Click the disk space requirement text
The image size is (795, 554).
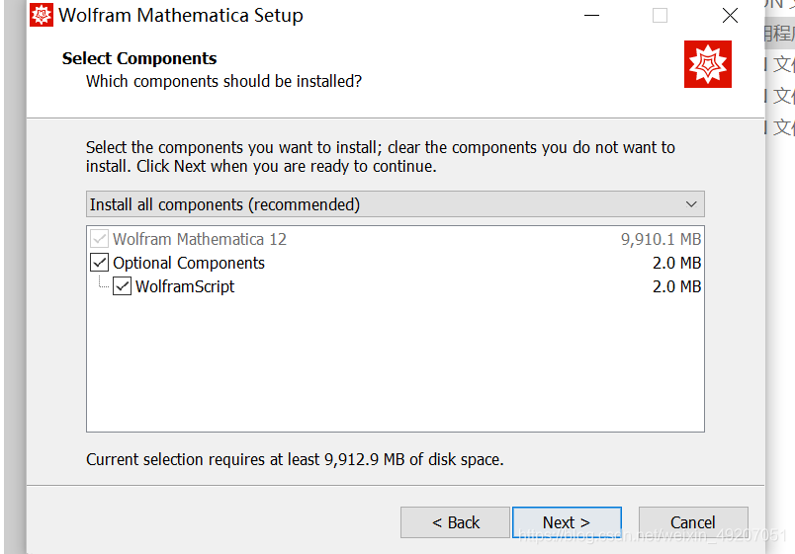[295, 459]
